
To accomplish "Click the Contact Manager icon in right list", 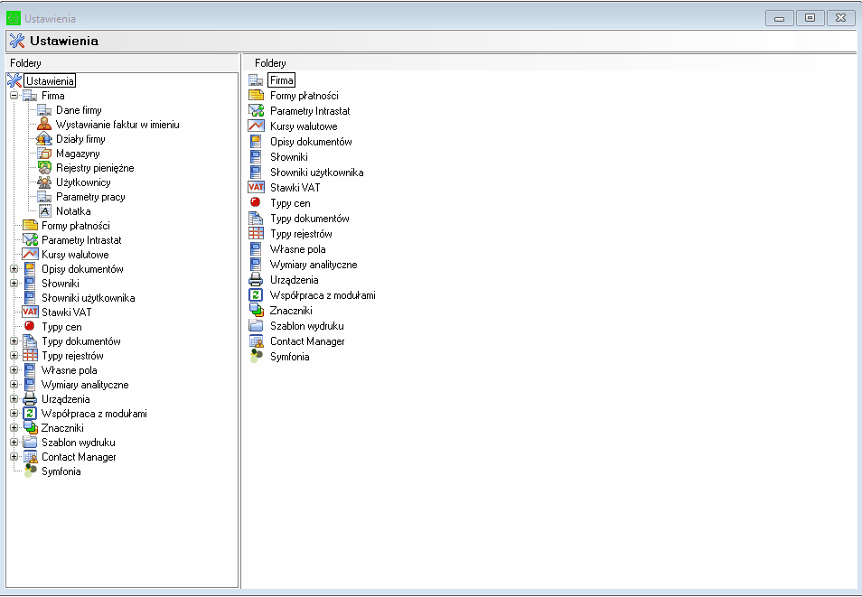I will 256,341.
